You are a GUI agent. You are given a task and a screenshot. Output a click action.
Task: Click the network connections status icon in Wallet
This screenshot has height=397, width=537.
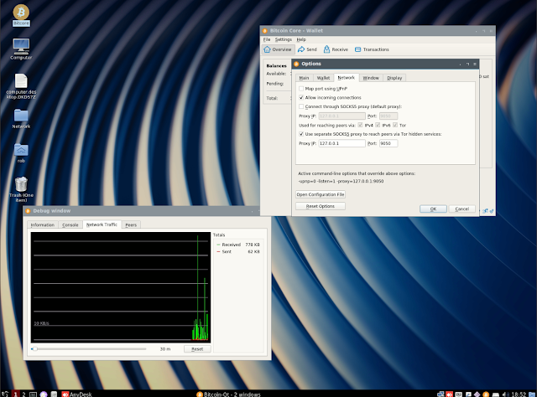pos(485,211)
